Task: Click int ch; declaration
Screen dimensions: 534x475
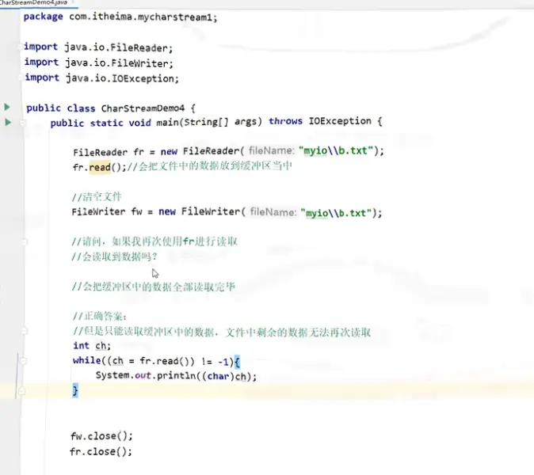Action: (x=92, y=346)
